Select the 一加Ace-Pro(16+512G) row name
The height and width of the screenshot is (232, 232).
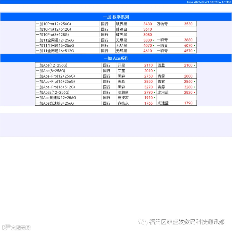click(x=55, y=87)
